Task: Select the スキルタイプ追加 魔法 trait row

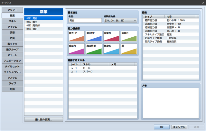Action: point(171,34)
